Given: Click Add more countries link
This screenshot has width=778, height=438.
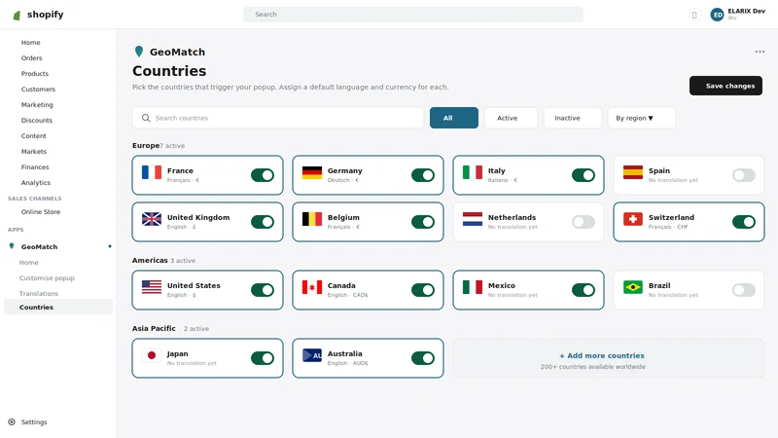Looking at the screenshot, I should click(602, 355).
